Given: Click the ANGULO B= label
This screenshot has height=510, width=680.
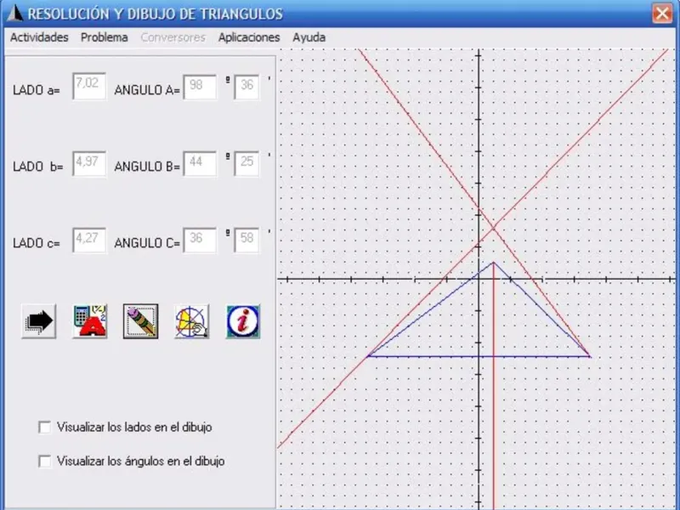Looking at the screenshot, I should click(147, 167).
